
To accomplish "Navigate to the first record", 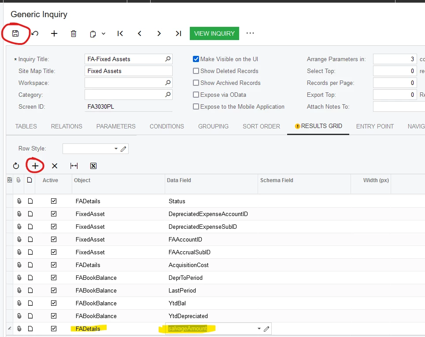I will (120, 33).
